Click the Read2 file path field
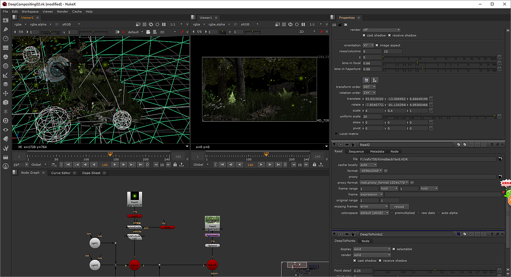Image resolution: width=511 pixels, height=277 pixels. tap(427, 159)
